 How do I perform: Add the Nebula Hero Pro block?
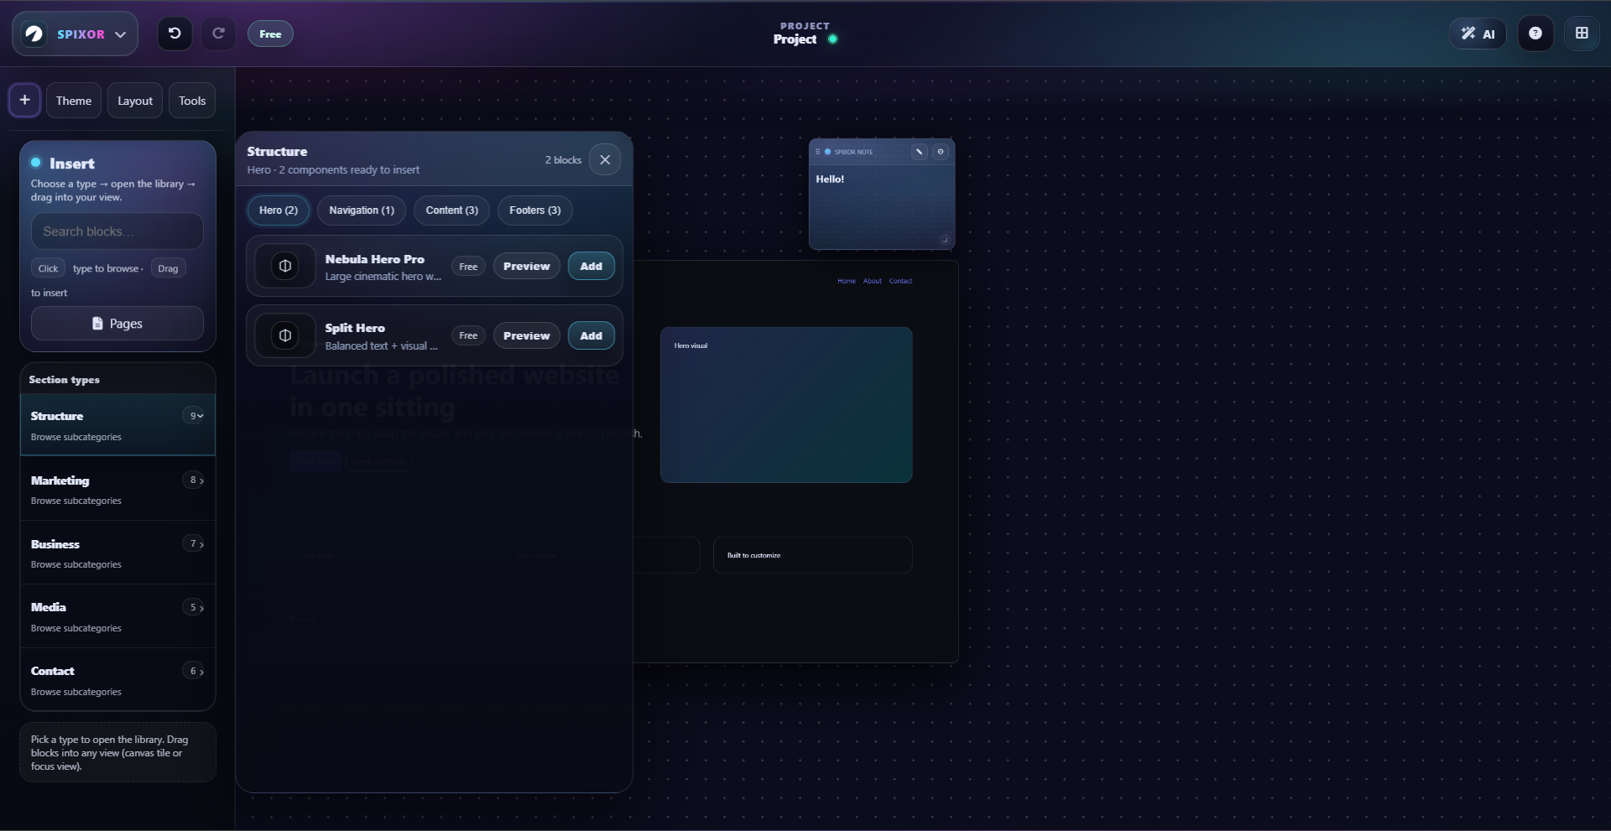pyautogui.click(x=591, y=266)
